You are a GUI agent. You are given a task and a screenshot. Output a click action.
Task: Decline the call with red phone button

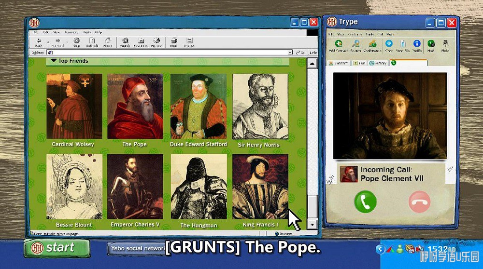coord(419,202)
